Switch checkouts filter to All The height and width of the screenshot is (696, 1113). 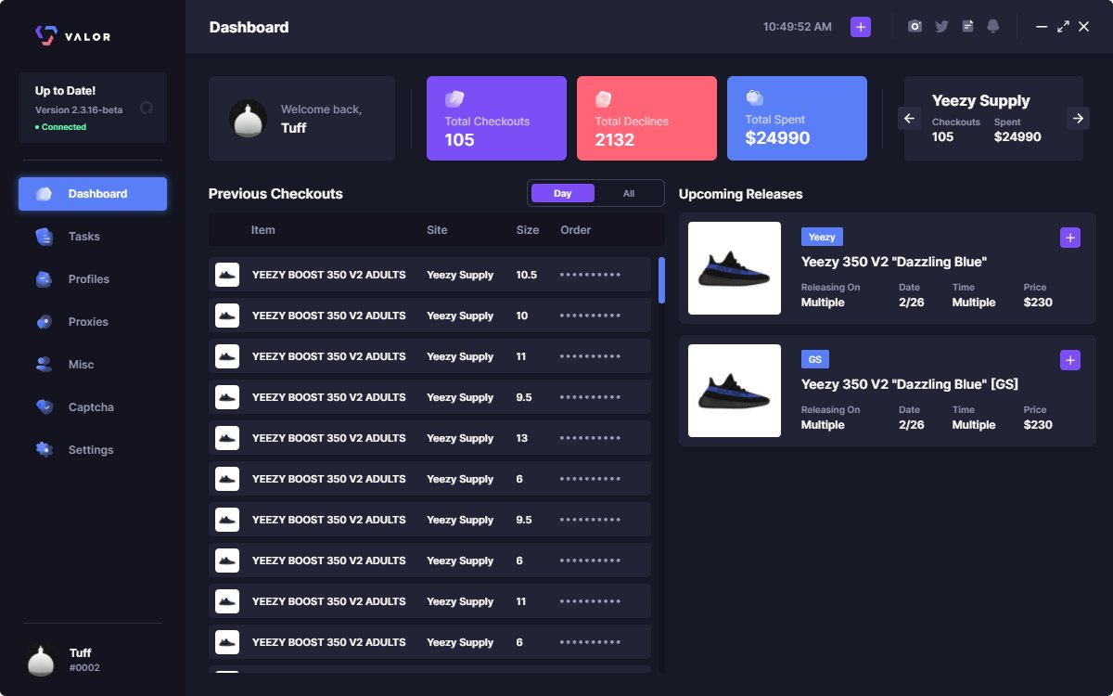(629, 193)
